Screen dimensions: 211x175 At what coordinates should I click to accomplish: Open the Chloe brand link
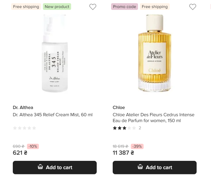click(x=119, y=107)
